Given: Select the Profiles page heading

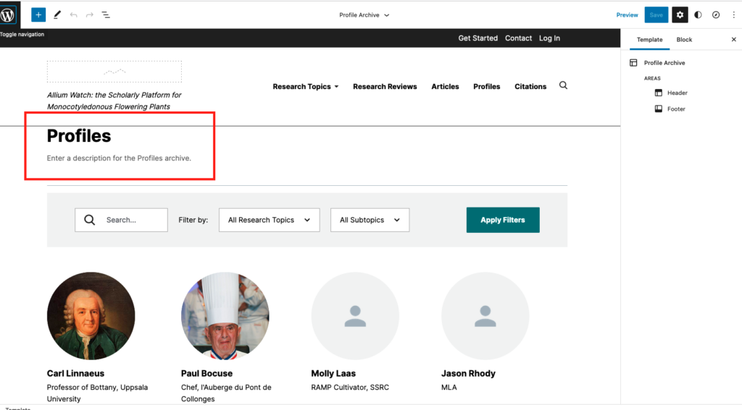Looking at the screenshot, I should [x=78, y=136].
